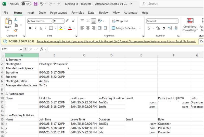Click the Orientation angled text icon
204x137 pixels.
coord(100,21)
